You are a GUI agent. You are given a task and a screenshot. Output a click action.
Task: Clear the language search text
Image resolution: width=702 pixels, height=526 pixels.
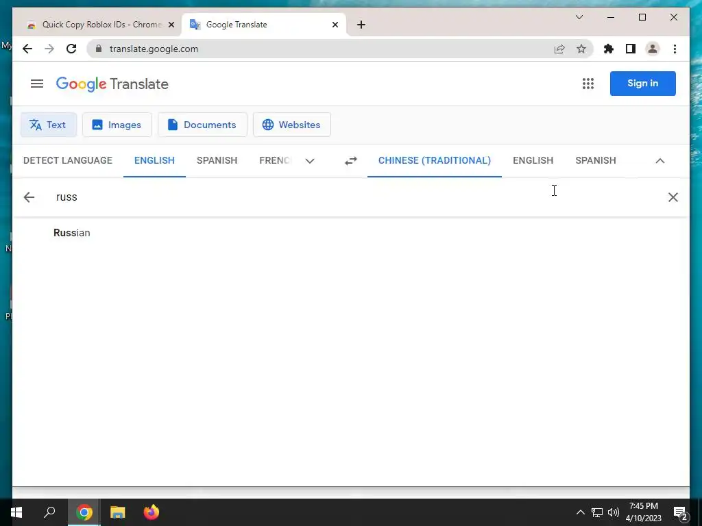tap(673, 197)
